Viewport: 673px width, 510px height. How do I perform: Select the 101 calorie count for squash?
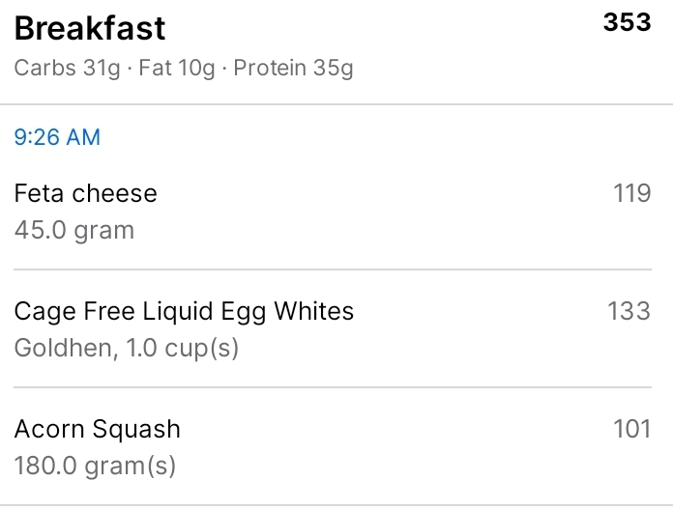click(632, 429)
